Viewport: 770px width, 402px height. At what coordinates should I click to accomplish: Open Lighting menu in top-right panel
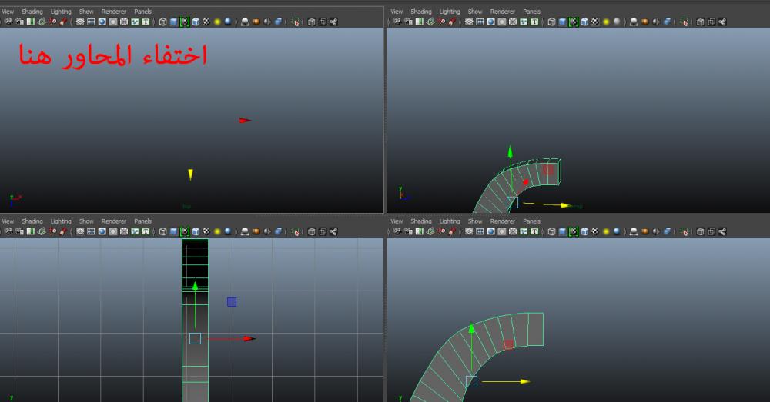(x=450, y=12)
